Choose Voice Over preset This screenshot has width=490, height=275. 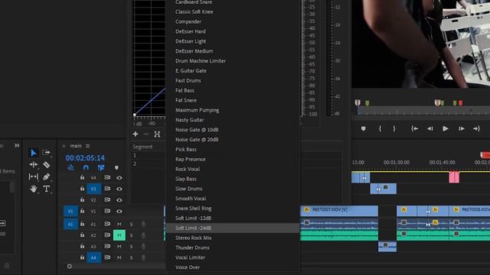click(x=188, y=267)
